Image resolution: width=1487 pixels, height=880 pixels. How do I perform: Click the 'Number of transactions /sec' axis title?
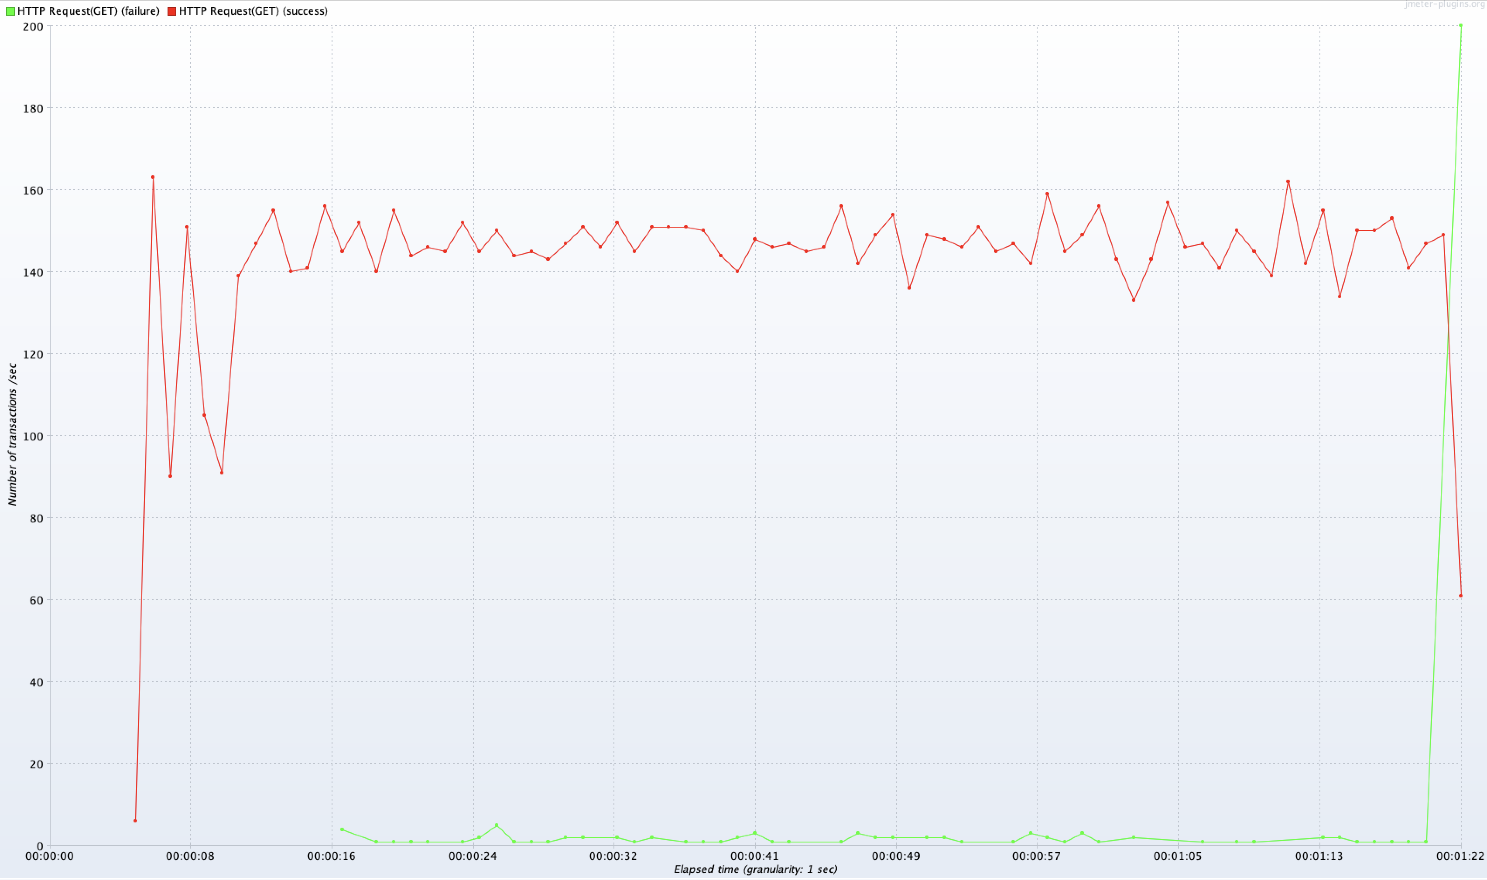(12, 435)
